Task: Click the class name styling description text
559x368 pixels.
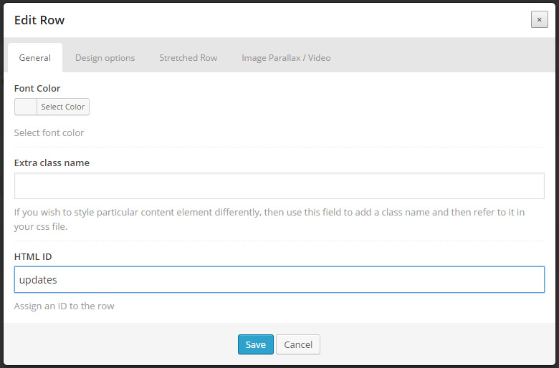Action: click(x=269, y=220)
